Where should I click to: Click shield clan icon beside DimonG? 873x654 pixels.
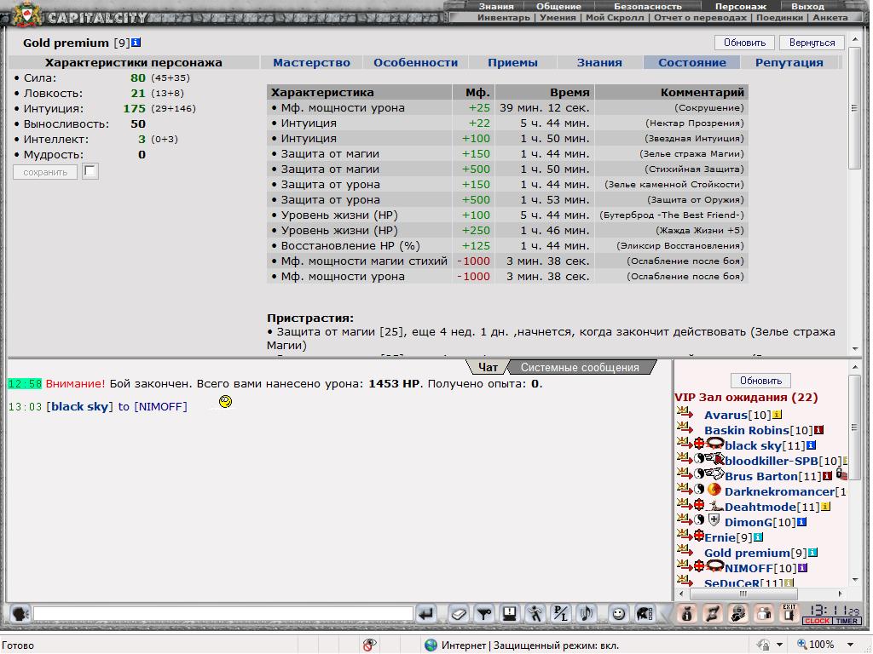coord(714,520)
